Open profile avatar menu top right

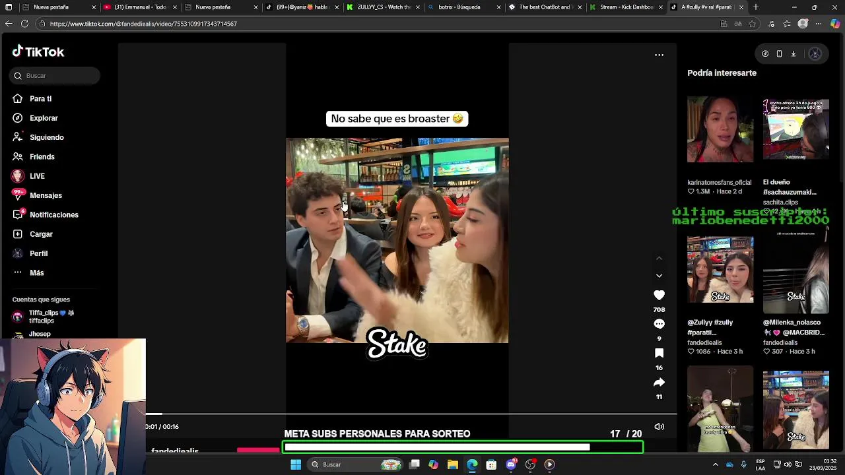coord(815,54)
